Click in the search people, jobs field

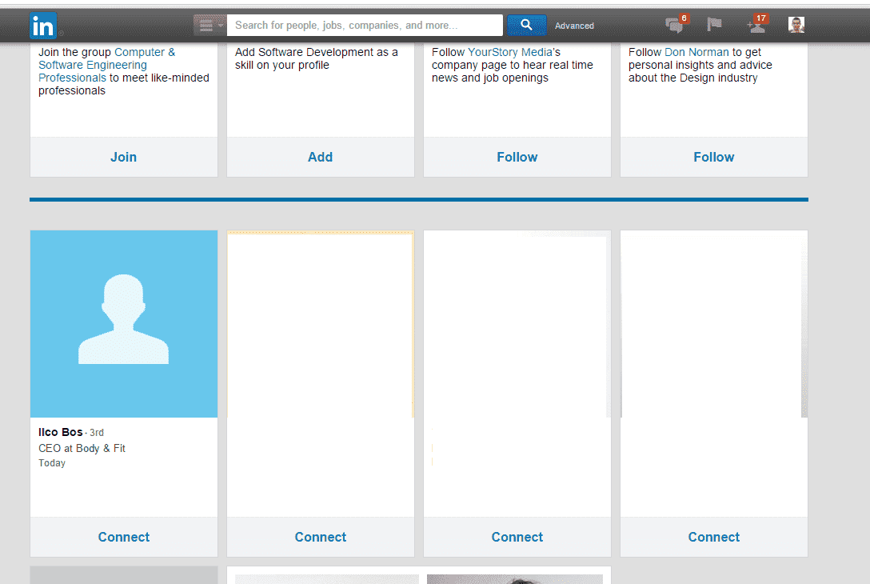point(365,26)
